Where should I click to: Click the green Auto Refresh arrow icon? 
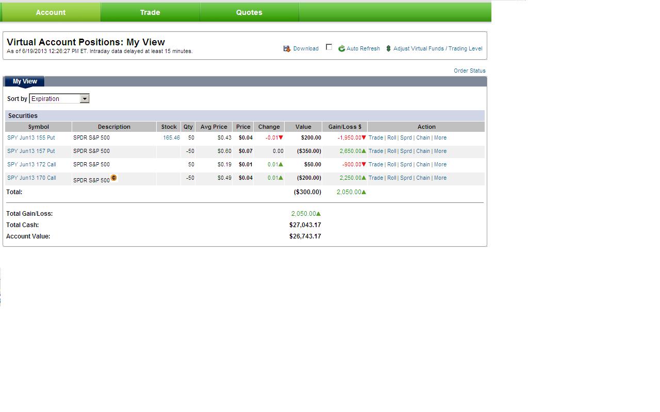coord(341,48)
